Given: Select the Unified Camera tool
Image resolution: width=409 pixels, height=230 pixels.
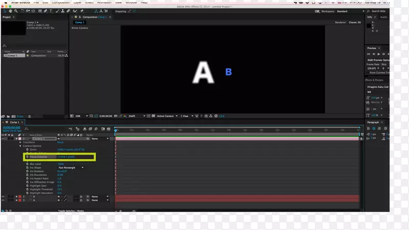Looking at the screenshot, I should coord(28,11).
